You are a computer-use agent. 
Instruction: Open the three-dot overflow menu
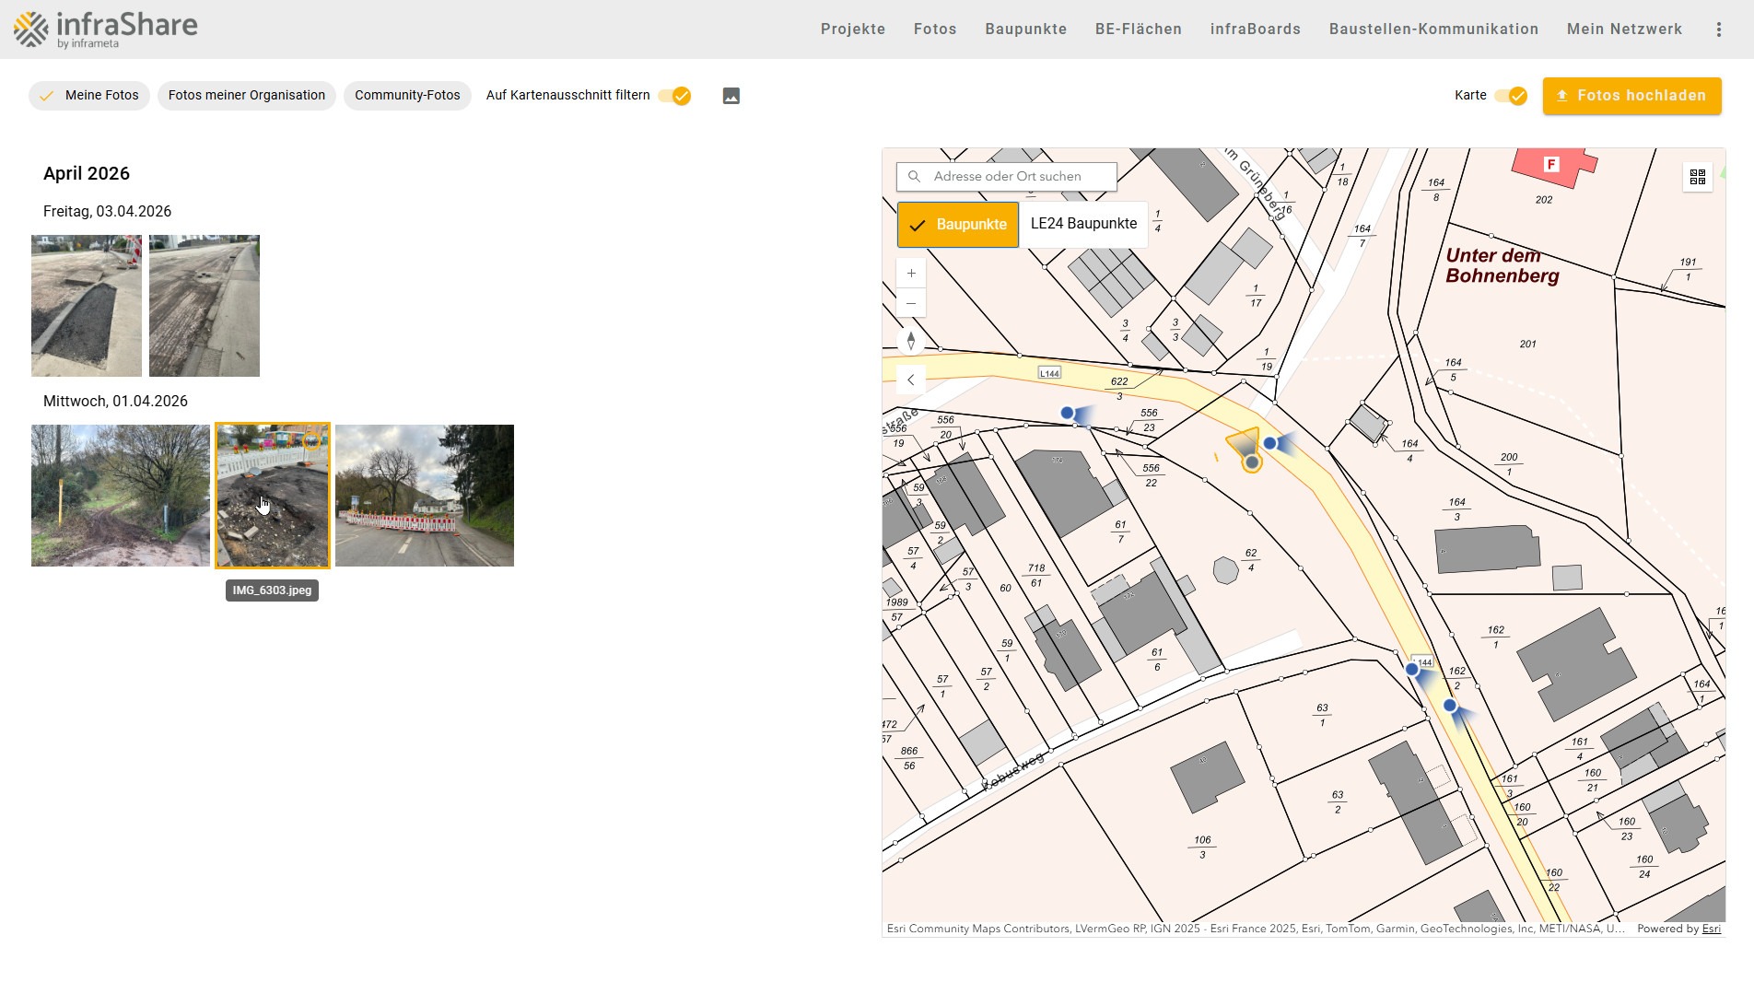pyautogui.click(x=1718, y=29)
